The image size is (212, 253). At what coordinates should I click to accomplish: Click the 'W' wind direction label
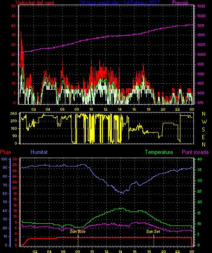(x=204, y=122)
